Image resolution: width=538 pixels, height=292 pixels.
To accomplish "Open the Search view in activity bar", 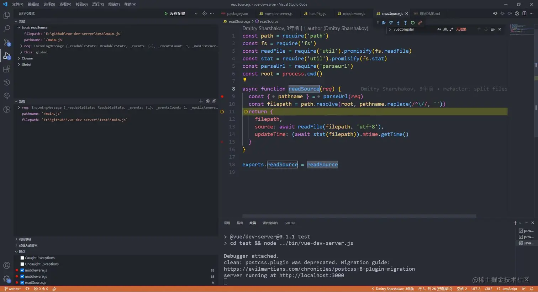I will point(6,28).
